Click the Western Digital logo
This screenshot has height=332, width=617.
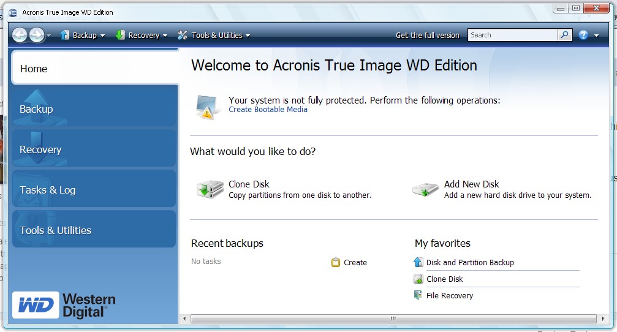[x=64, y=305]
